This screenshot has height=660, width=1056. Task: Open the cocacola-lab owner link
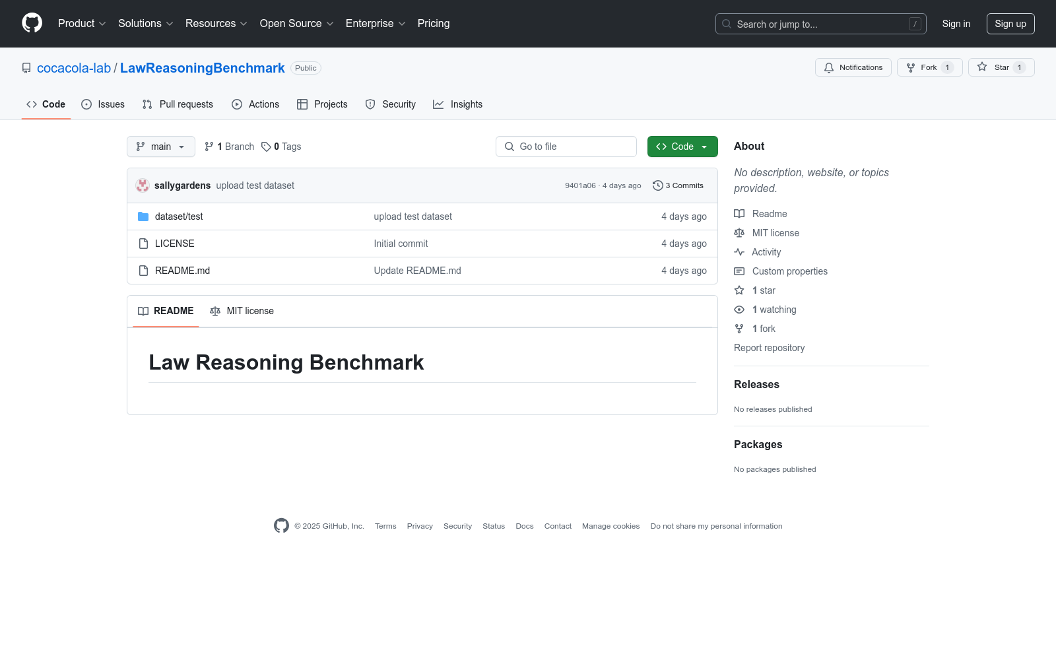pyautogui.click(x=74, y=68)
